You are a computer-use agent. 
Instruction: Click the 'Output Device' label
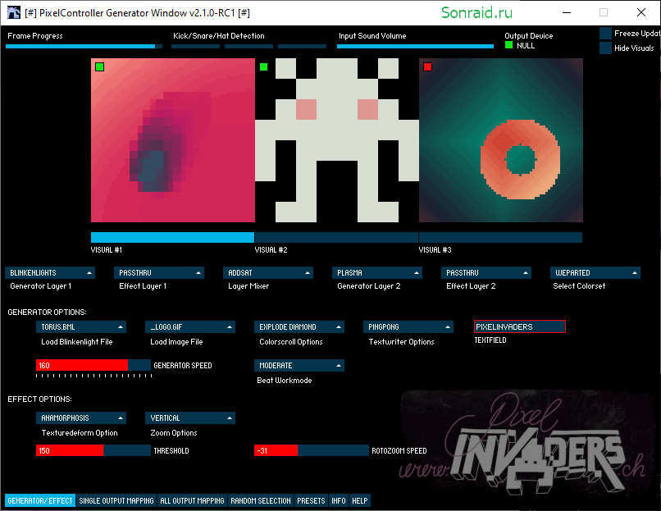coord(529,36)
